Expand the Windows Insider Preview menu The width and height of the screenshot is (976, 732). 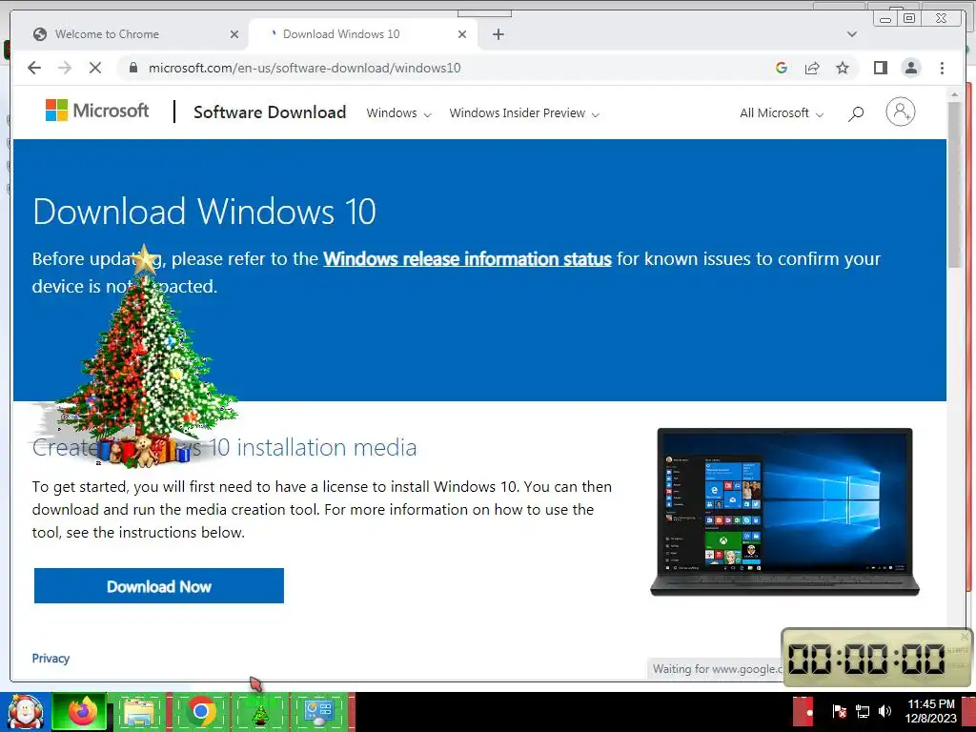pyautogui.click(x=524, y=113)
